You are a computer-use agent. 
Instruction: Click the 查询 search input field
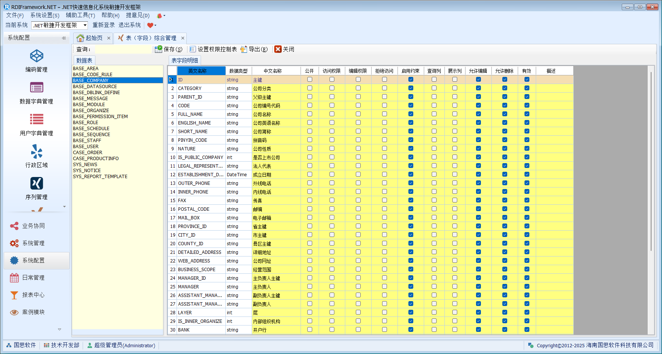coord(123,49)
